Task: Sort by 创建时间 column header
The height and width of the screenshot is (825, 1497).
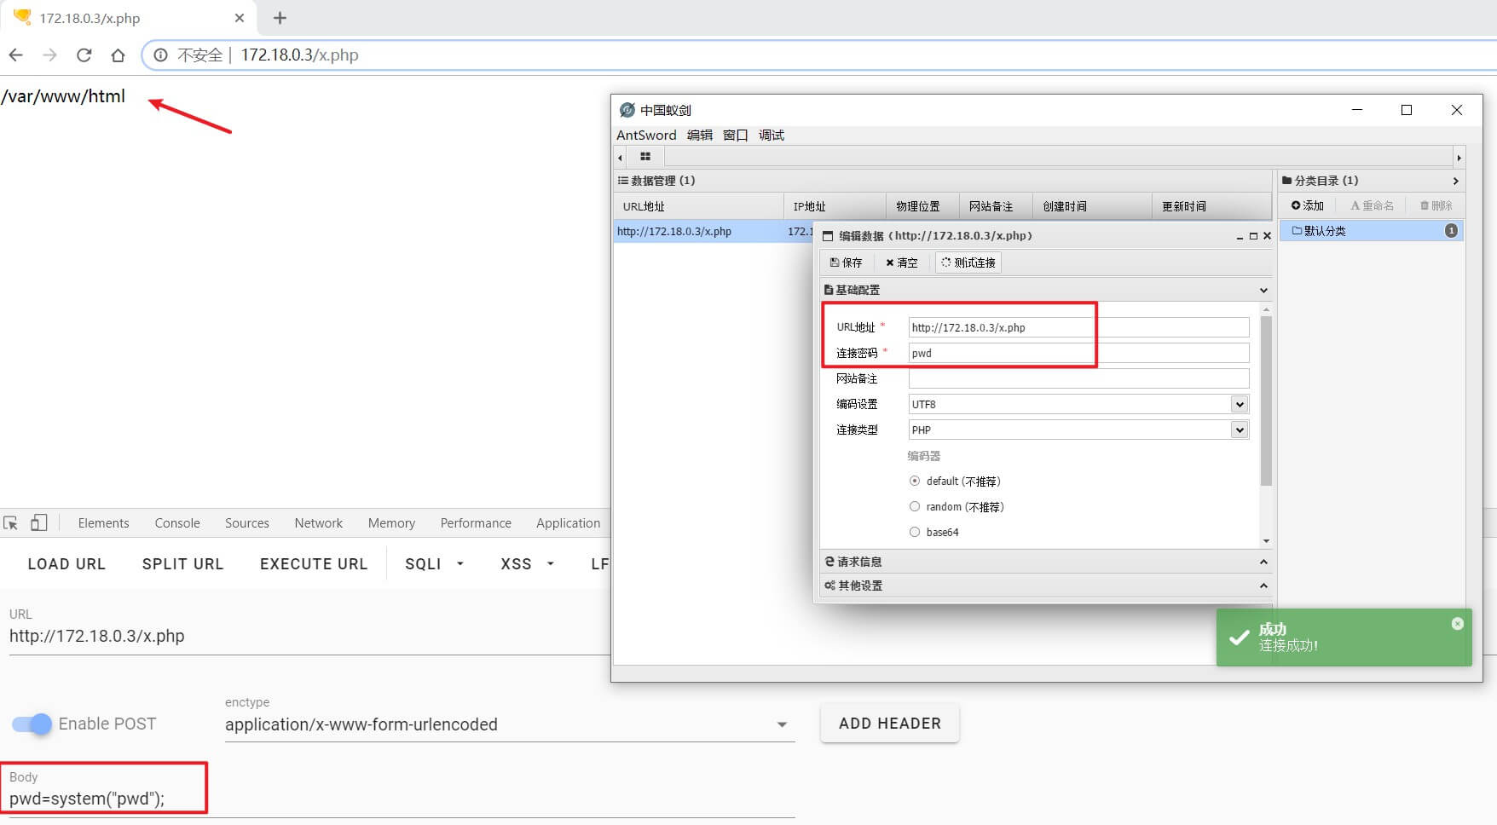Action: pos(1092,206)
